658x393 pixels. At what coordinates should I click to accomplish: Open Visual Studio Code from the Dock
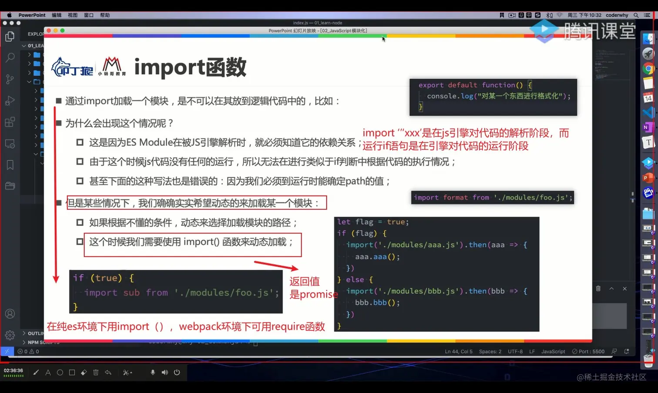pos(648,112)
